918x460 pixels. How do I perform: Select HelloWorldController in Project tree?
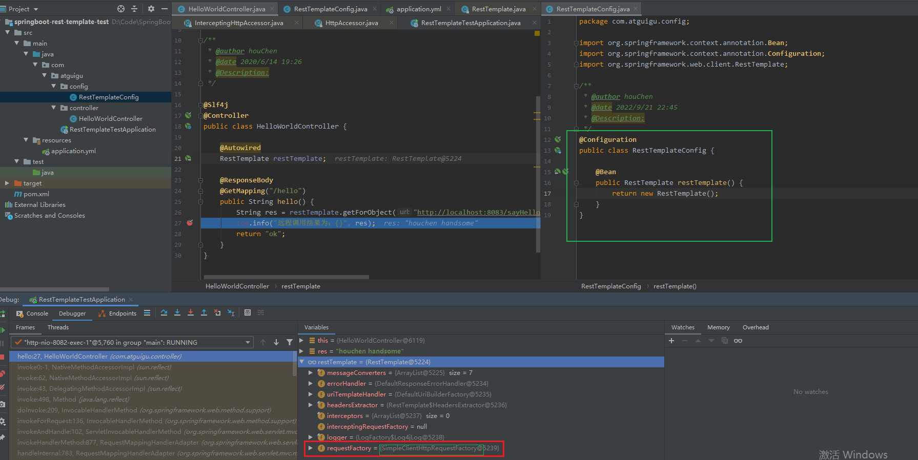110,118
